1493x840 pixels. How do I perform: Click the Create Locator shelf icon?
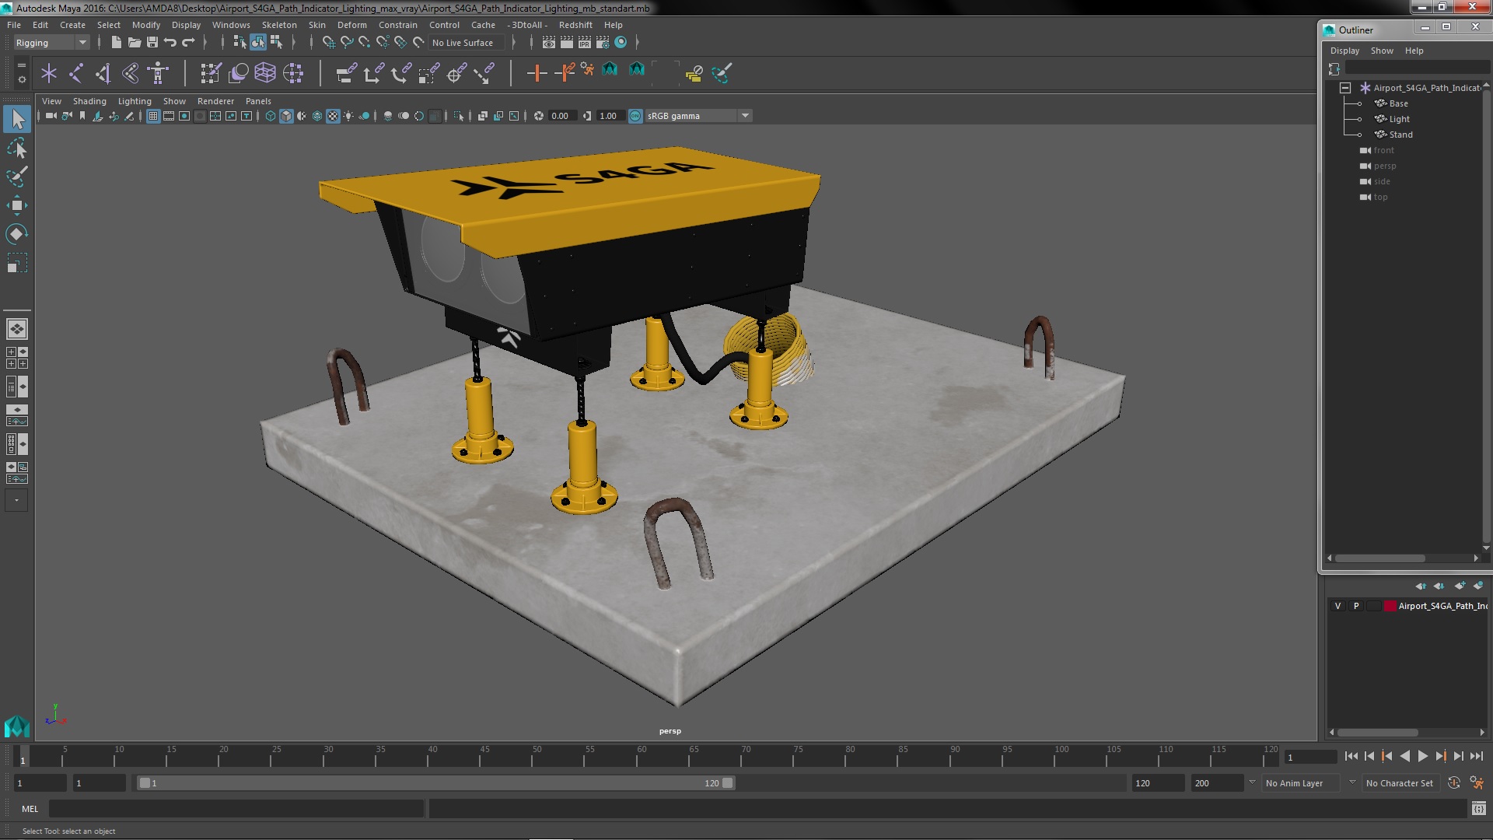(49, 74)
